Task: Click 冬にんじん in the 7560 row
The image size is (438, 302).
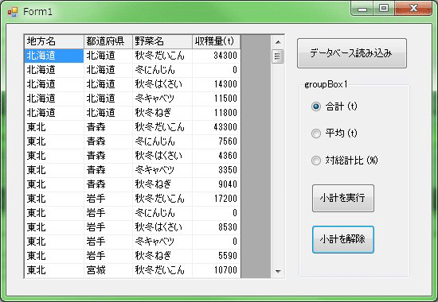Action: coord(162,141)
